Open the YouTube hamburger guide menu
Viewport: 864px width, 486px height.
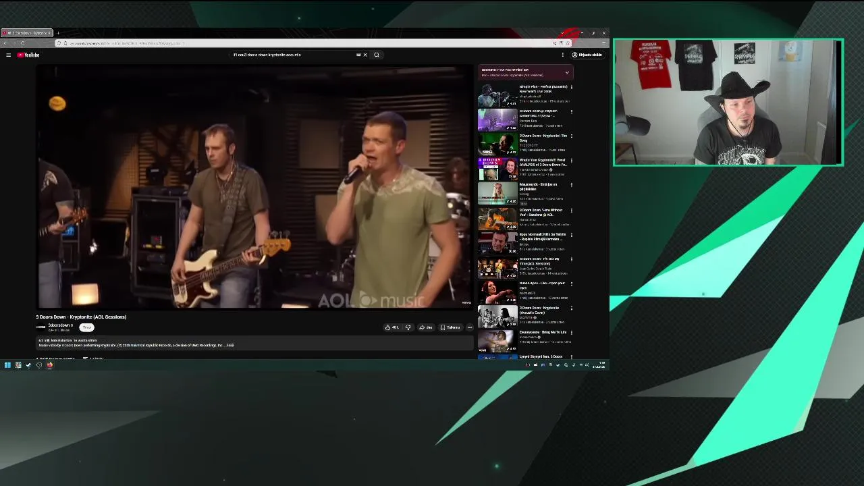pyautogui.click(x=8, y=55)
